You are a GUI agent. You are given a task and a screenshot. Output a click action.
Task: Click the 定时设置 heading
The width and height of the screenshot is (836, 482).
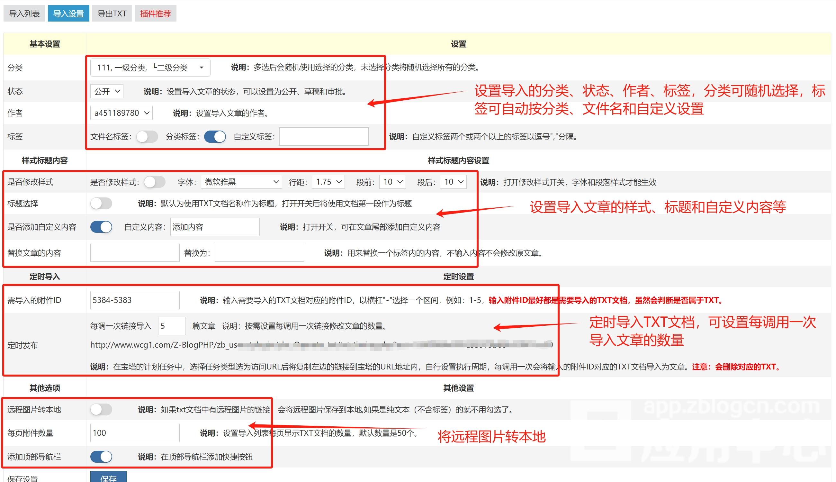(x=459, y=277)
